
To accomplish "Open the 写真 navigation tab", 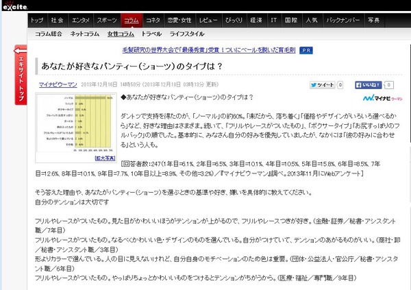I will coord(374,20).
